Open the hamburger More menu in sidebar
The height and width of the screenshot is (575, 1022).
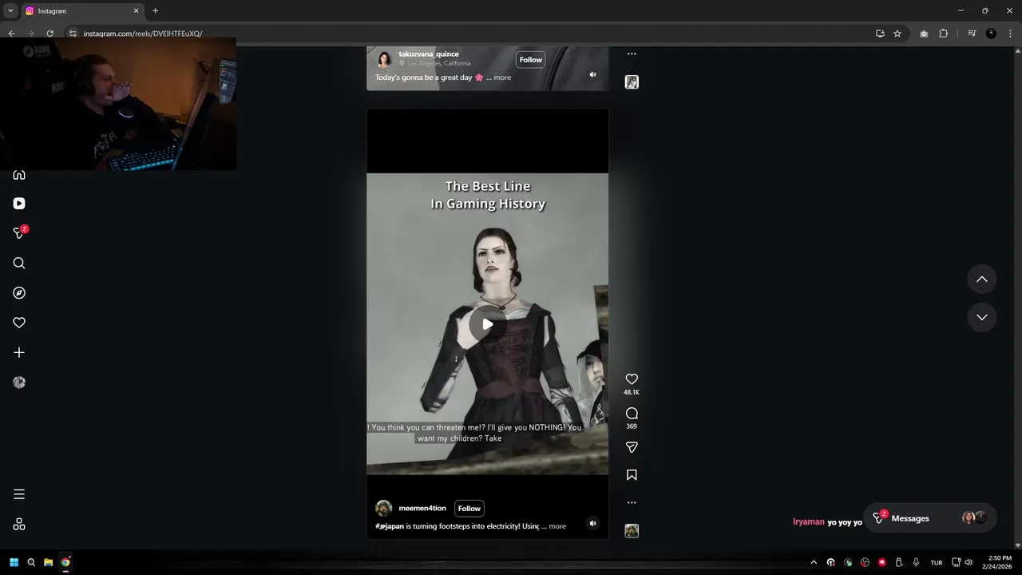coord(19,494)
